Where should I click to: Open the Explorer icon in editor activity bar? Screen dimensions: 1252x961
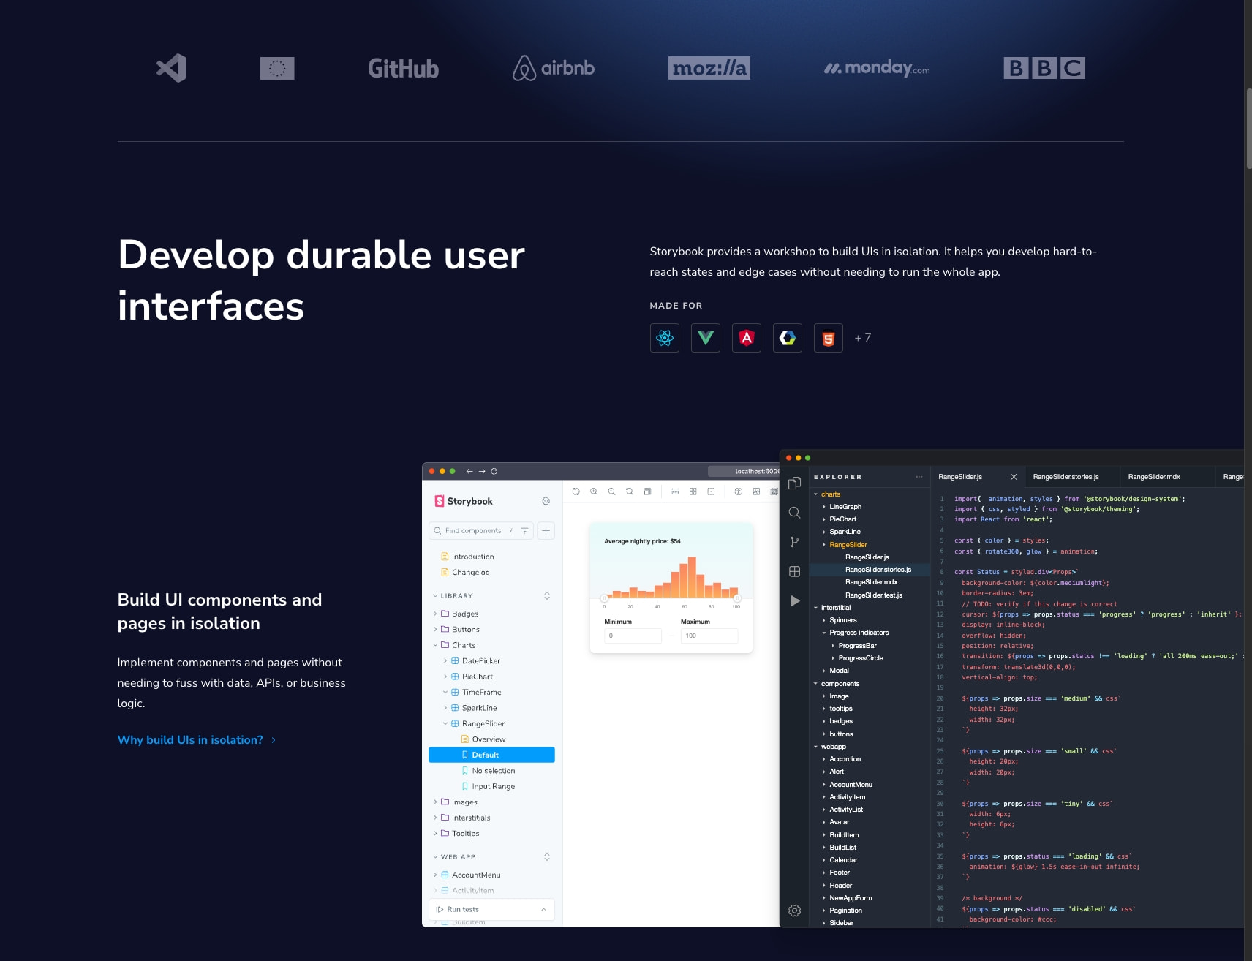click(x=795, y=483)
